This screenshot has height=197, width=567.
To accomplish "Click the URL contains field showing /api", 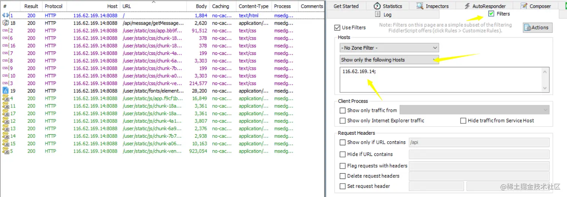I will (x=479, y=142).
